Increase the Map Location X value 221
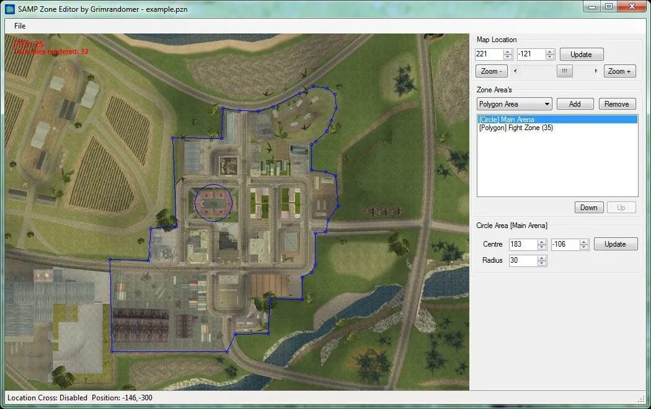This screenshot has width=651, height=409. (508, 51)
